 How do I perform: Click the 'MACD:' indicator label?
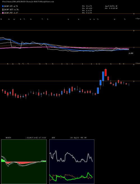tap(8, 138)
